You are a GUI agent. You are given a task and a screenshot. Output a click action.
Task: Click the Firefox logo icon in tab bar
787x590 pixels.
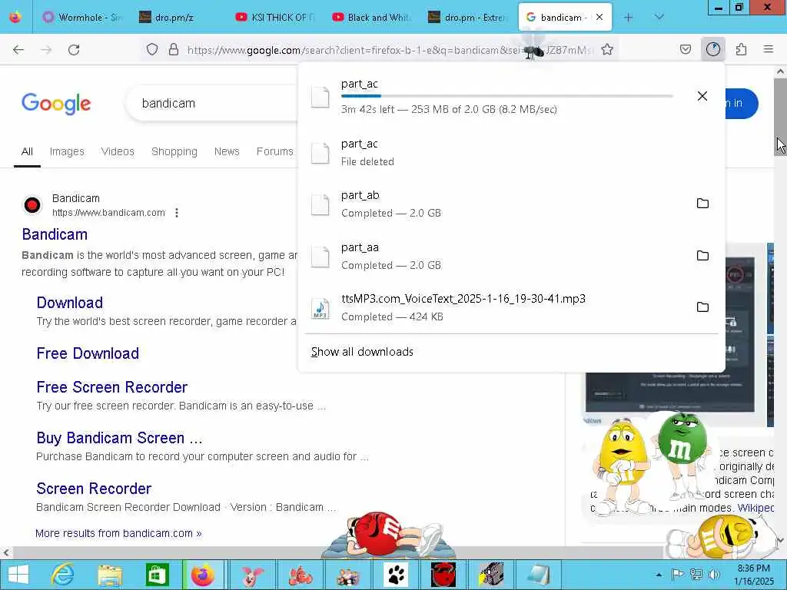click(15, 17)
